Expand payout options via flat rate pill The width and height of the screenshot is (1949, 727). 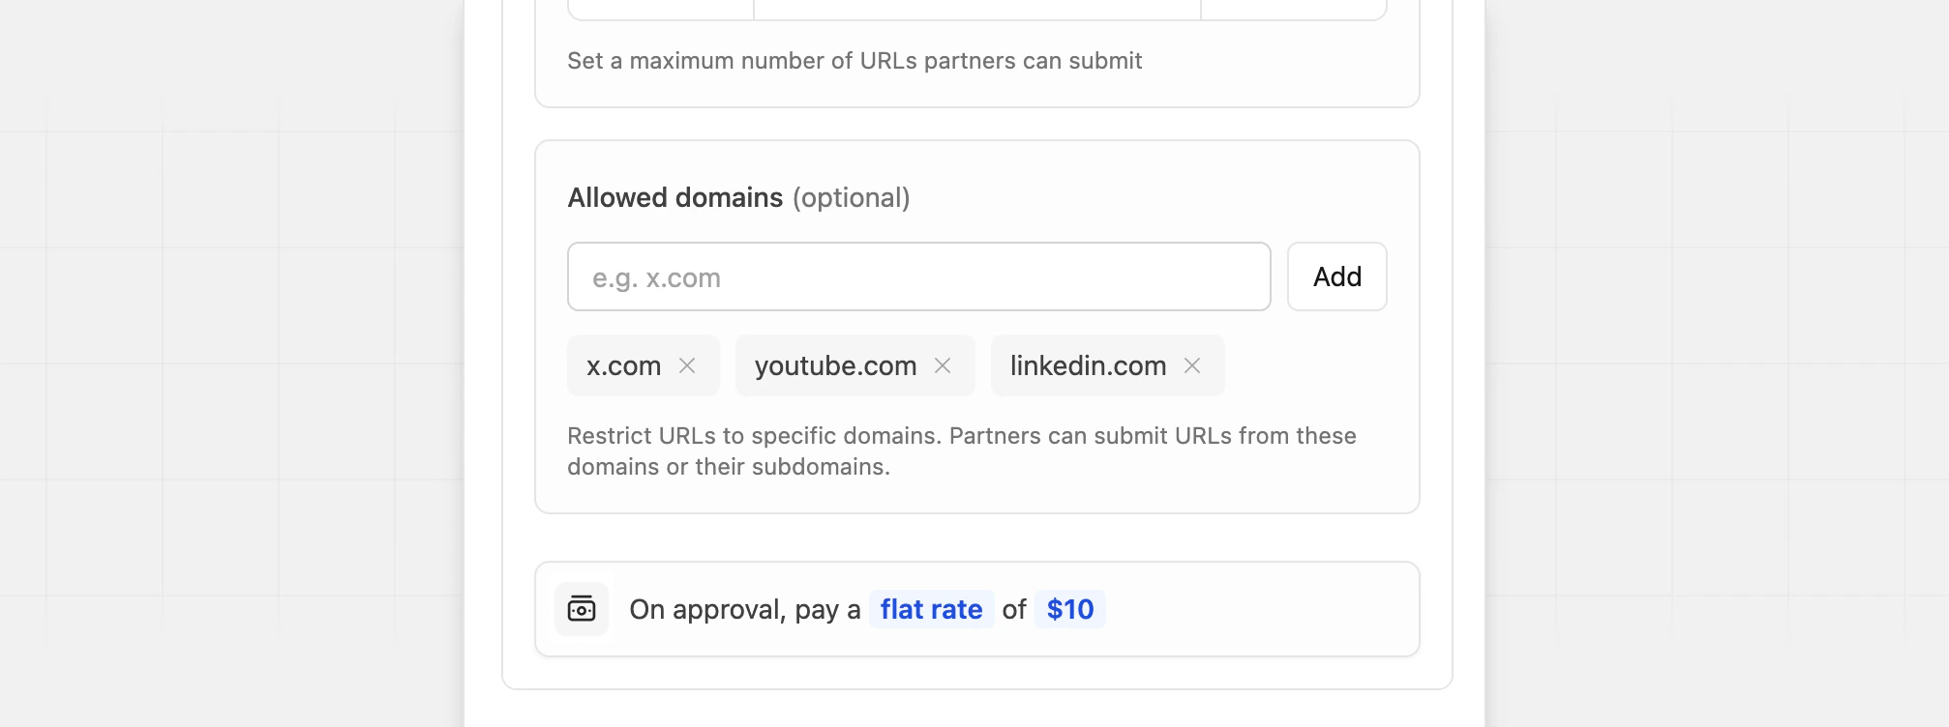tap(931, 609)
